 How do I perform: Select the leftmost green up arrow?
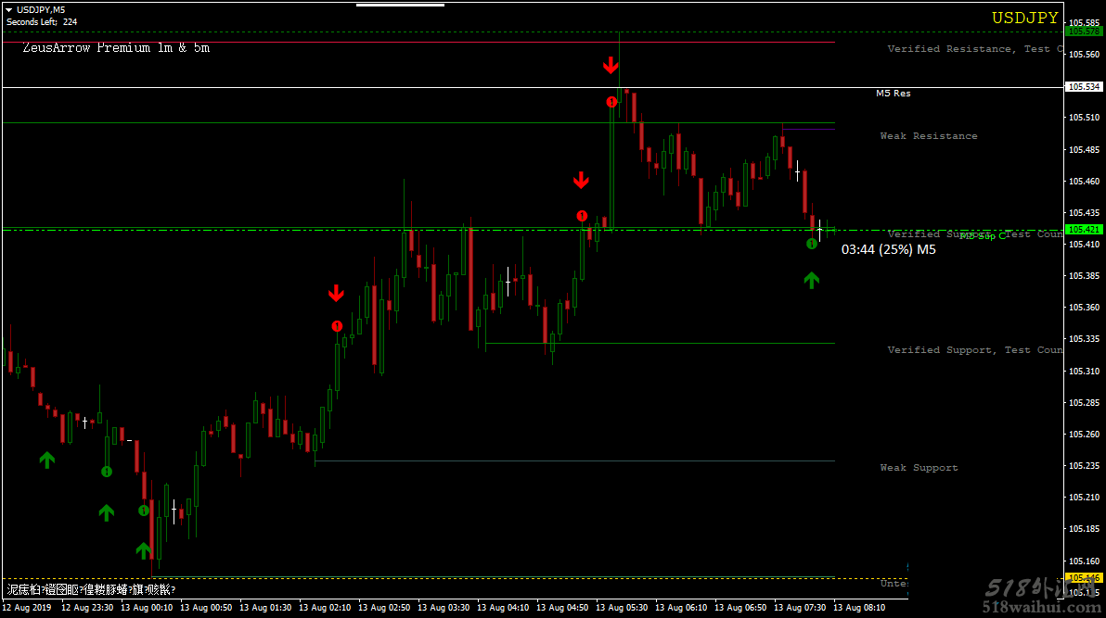[x=47, y=460]
